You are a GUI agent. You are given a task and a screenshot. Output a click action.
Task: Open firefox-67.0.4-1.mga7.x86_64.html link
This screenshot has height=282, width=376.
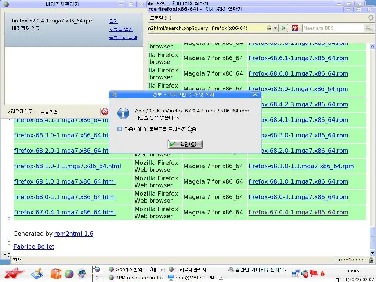coord(65,212)
